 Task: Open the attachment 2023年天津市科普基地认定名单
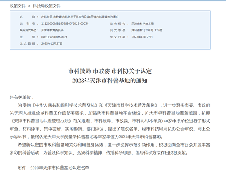pyautogui.click(x=59, y=168)
